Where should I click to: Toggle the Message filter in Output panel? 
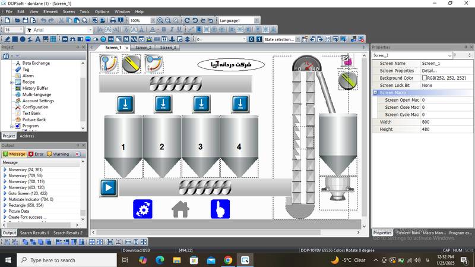point(14,154)
